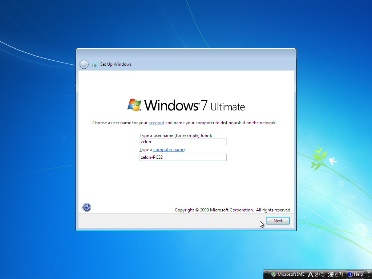The height and width of the screenshot is (279, 372).
Task: Click the Set Up Windows title icon
Action: pyautogui.click(x=94, y=64)
